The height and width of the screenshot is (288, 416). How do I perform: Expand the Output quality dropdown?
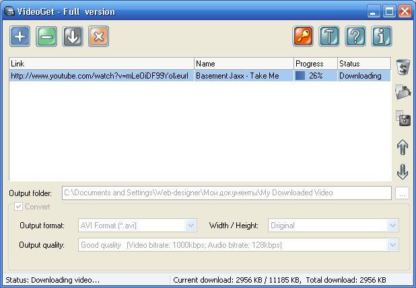[x=392, y=245]
